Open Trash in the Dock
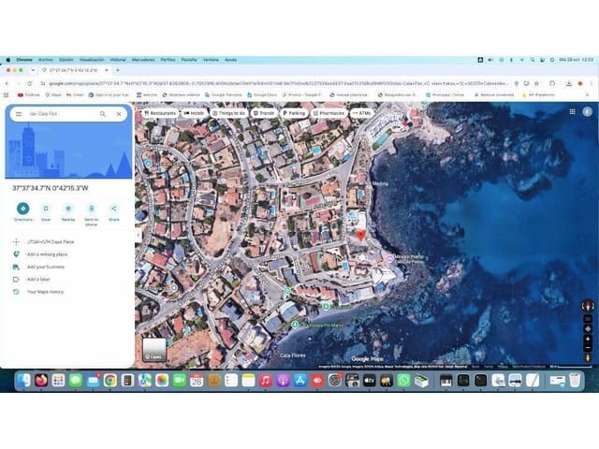Screen dimensions: 599x449 coord(575,381)
